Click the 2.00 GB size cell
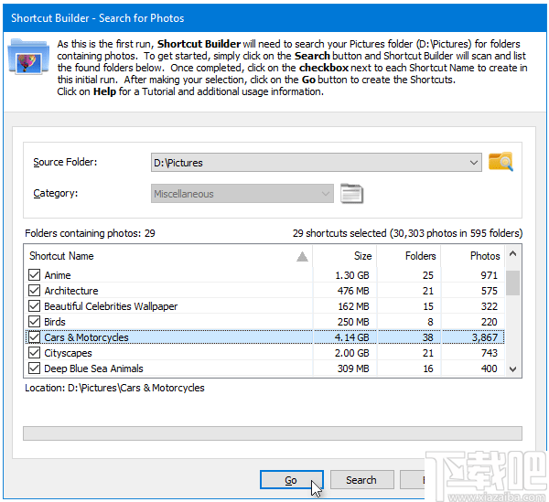The width and height of the screenshot is (549, 502). click(352, 353)
